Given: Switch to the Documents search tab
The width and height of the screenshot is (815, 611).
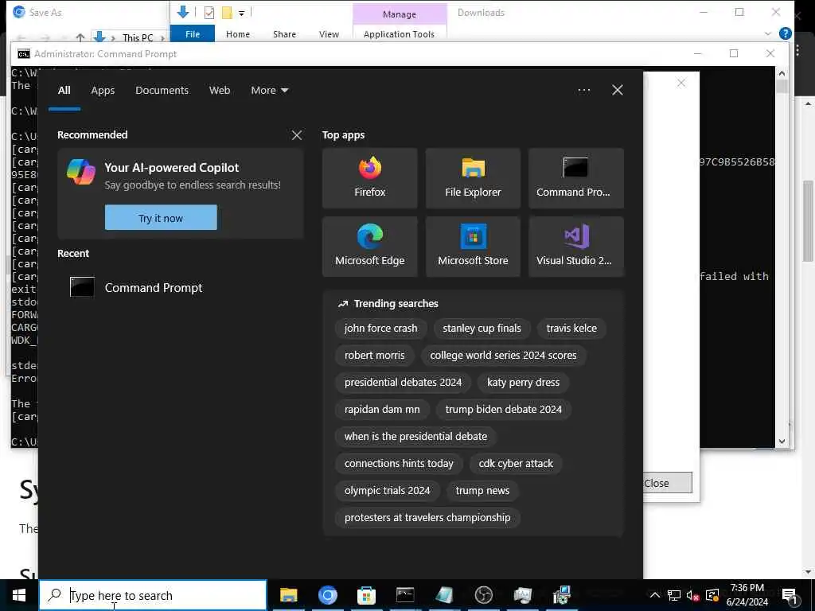Looking at the screenshot, I should click(x=162, y=91).
